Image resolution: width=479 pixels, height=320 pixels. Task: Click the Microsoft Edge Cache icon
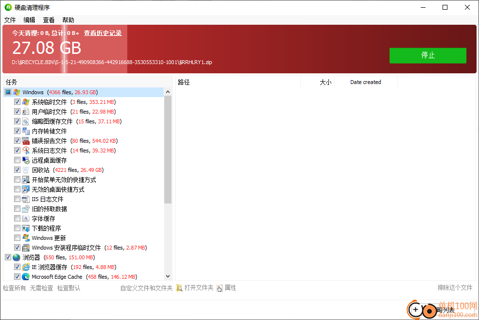coord(26,277)
